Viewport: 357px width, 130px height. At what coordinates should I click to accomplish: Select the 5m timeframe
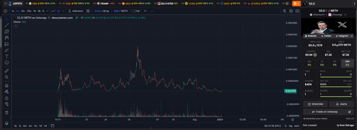[x=23, y=11]
